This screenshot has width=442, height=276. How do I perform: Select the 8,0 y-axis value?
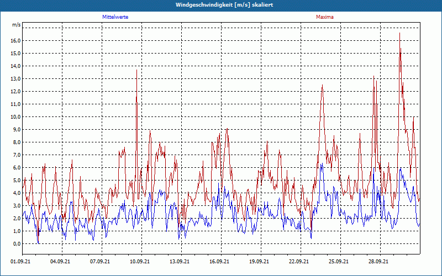(x=17, y=142)
